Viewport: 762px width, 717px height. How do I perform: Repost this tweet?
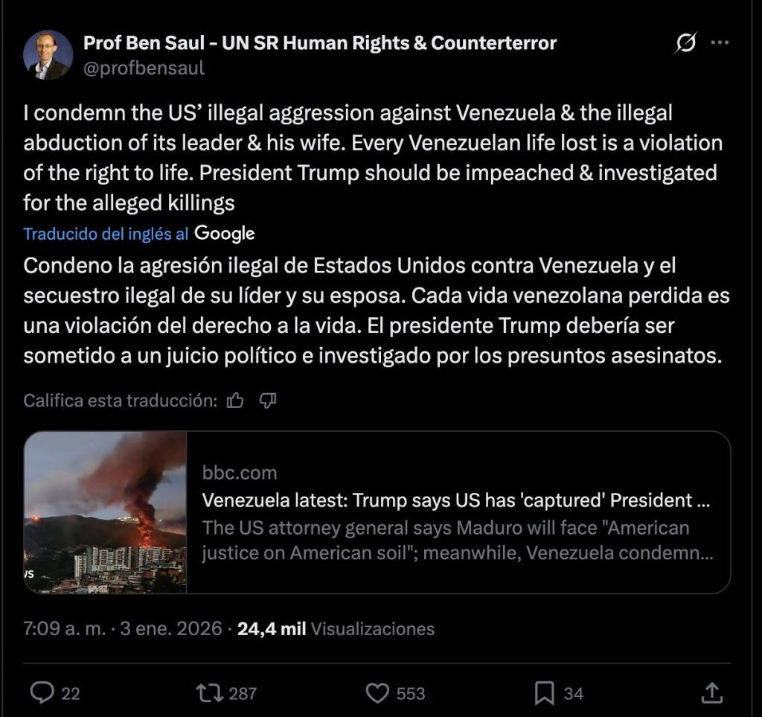click(208, 693)
